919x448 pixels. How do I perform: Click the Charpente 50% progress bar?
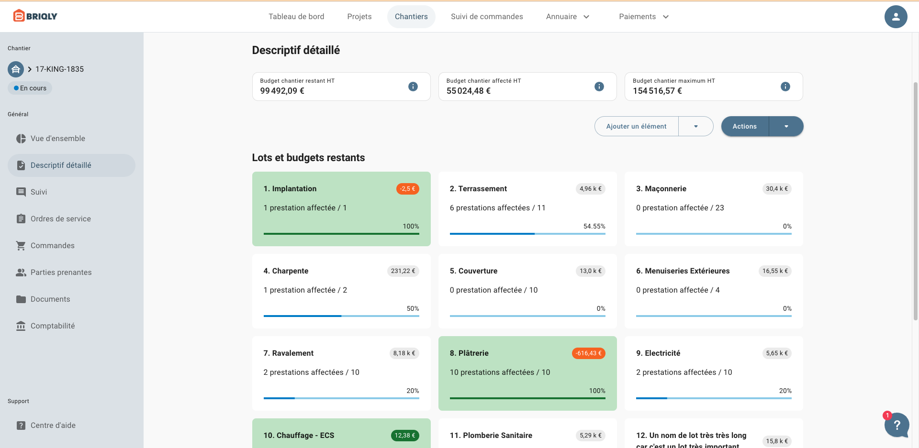point(341,316)
